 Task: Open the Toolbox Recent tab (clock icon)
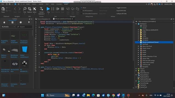(21, 22)
